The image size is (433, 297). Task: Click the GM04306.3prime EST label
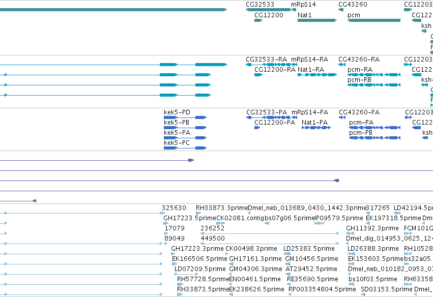click(x=256, y=269)
